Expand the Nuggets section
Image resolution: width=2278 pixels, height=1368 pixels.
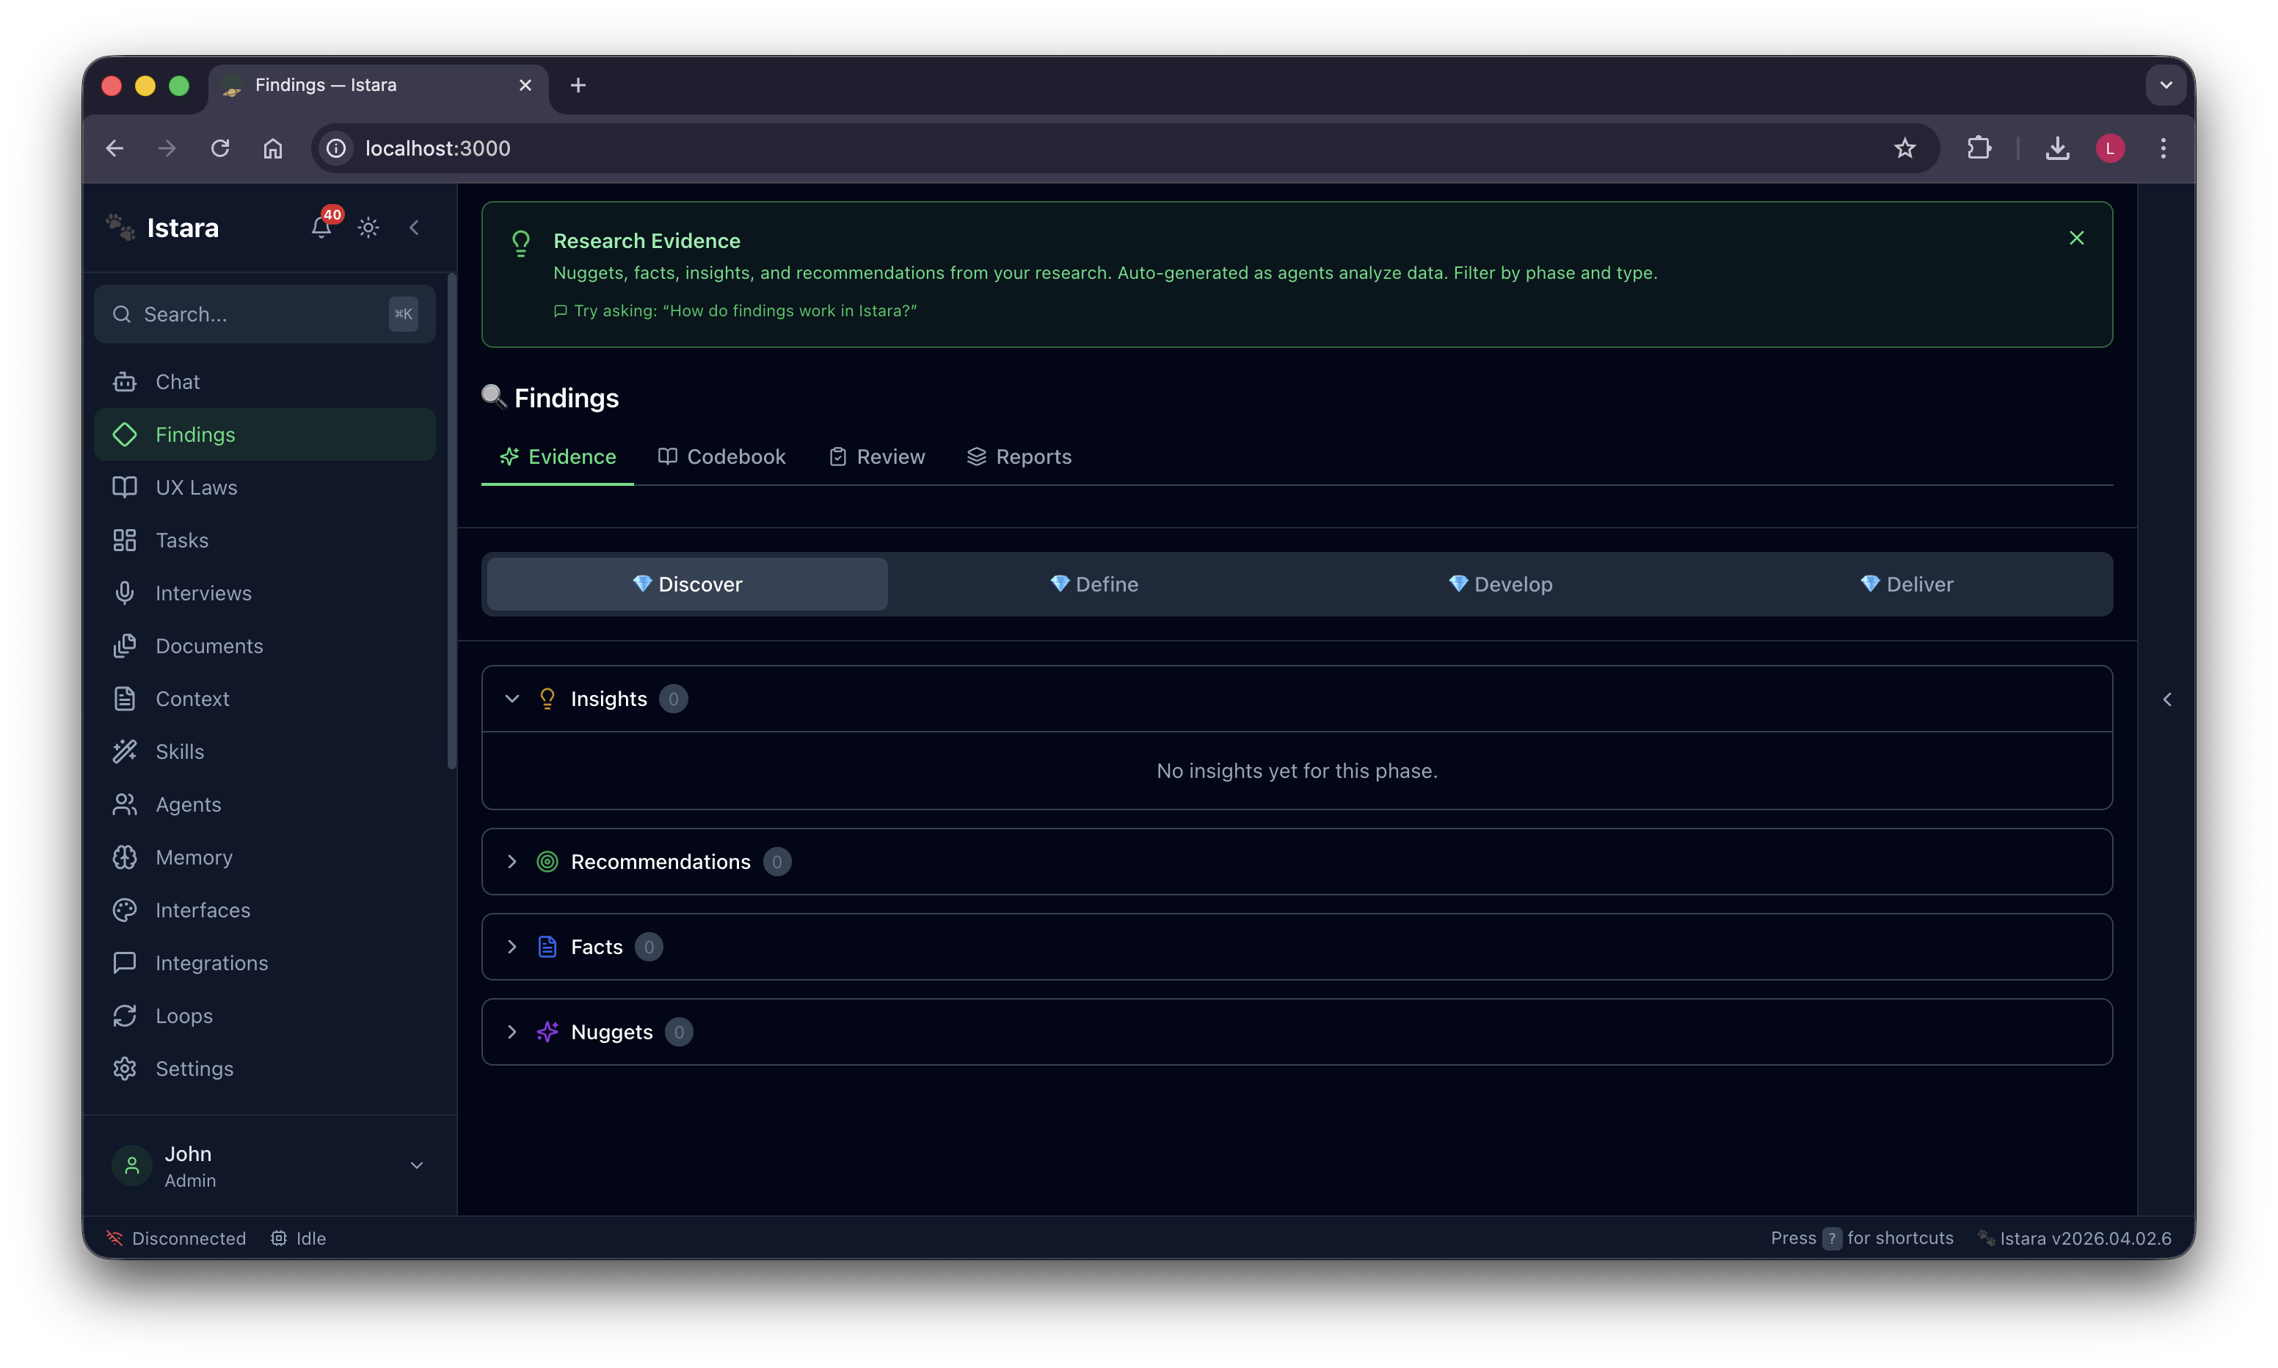[512, 1033]
